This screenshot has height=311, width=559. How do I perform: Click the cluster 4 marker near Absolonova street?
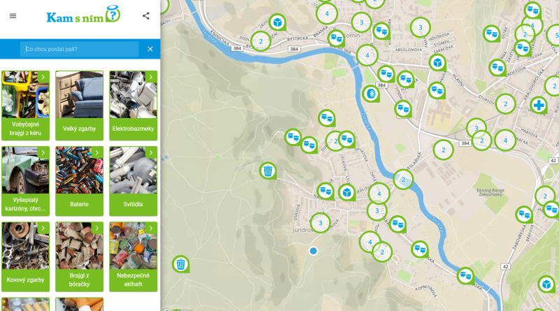[x=367, y=55]
